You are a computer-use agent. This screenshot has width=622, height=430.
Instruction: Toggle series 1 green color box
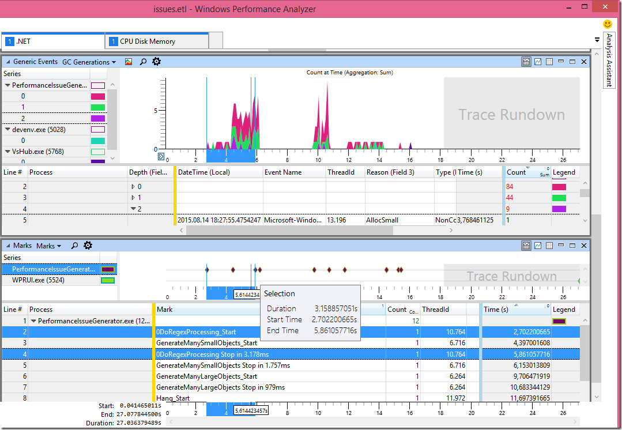[x=98, y=107]
